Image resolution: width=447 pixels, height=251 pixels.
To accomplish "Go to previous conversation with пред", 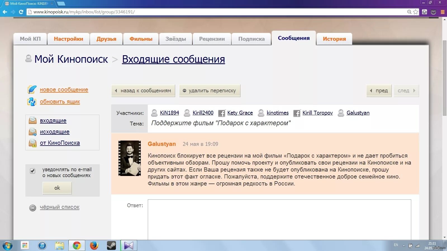I will pyautogui.click(x=379, y=91).
